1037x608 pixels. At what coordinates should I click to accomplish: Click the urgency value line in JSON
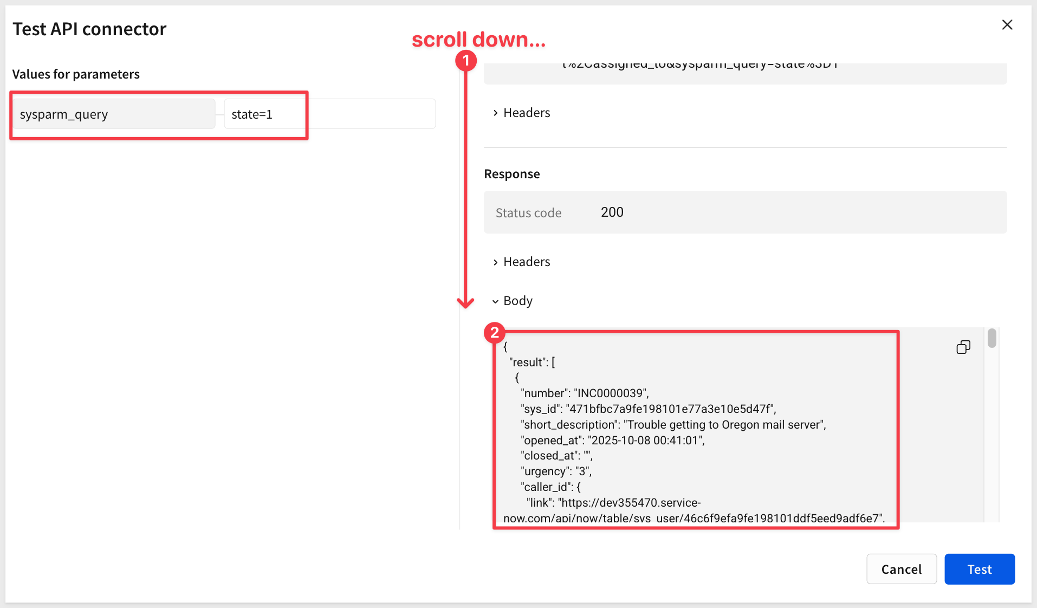[556, 471]
